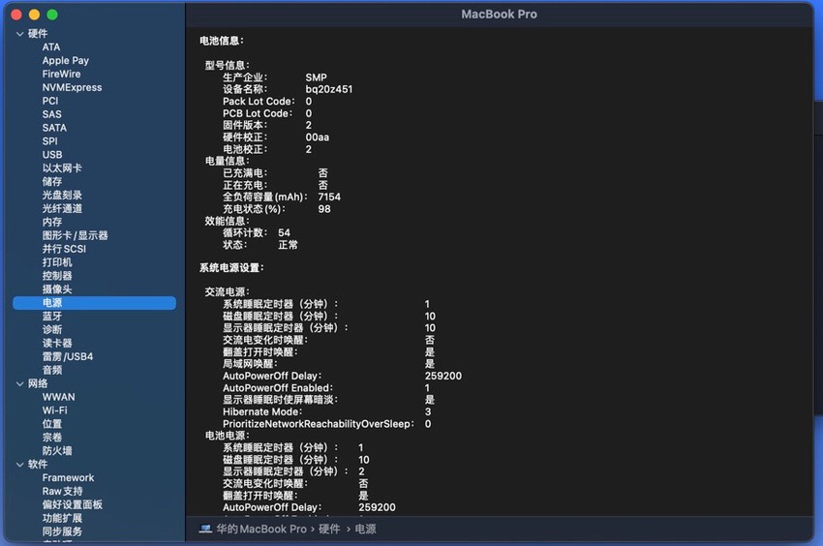Click 电源 in the bottom path bar
This screenshot has width=823, height=546.
point(365,530)
